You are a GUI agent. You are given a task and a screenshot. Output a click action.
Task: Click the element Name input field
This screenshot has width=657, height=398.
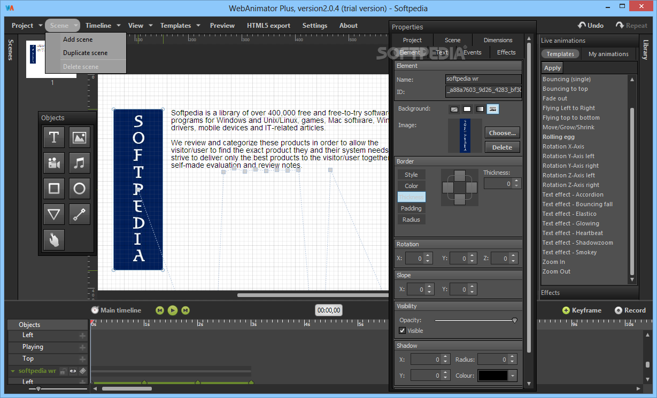pyautogui.click(x=483, y=79)
